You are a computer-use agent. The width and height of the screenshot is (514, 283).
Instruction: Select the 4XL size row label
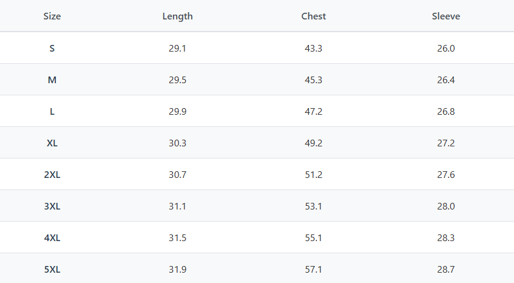point(52,237)
